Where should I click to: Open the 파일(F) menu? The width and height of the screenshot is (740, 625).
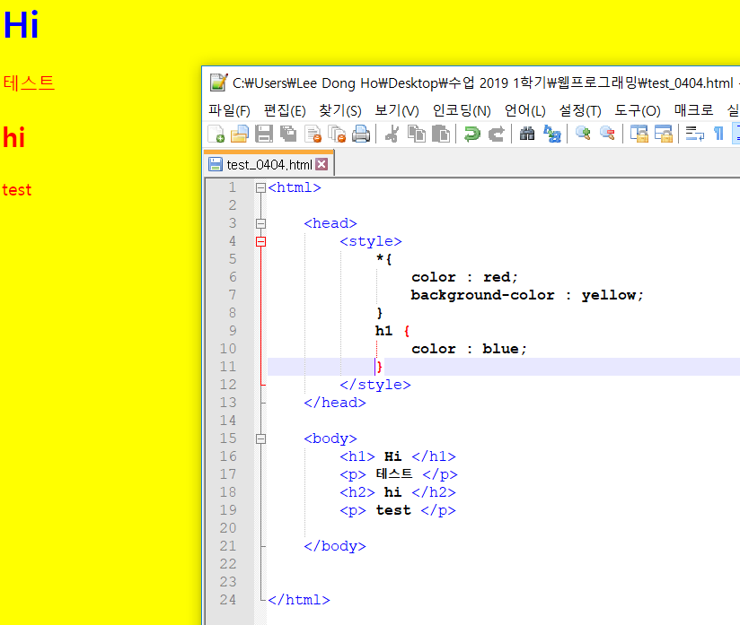tap(229, 110)
